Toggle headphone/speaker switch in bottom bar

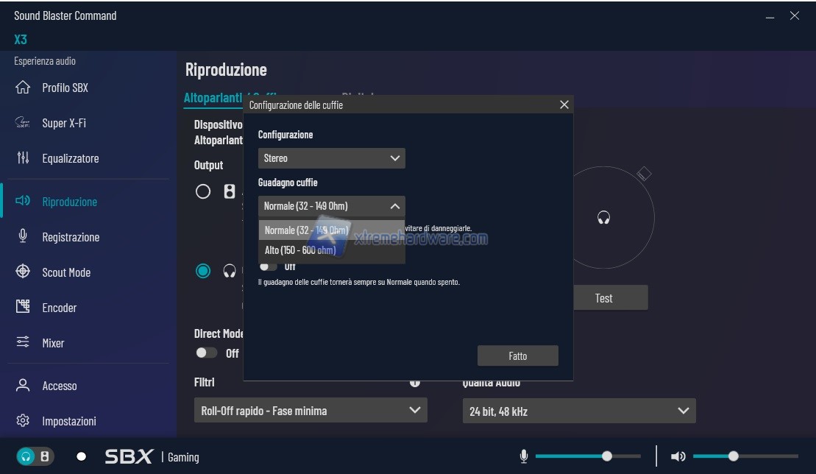[x=35, y=456]
